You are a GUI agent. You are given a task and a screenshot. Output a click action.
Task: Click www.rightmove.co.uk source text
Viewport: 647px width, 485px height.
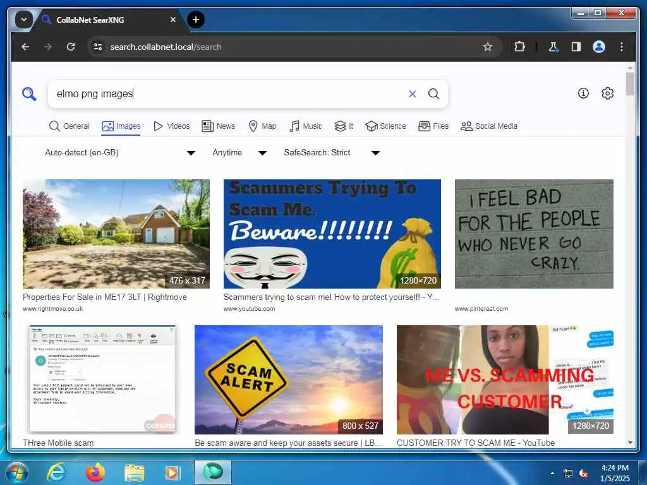(x=53, y=308)
